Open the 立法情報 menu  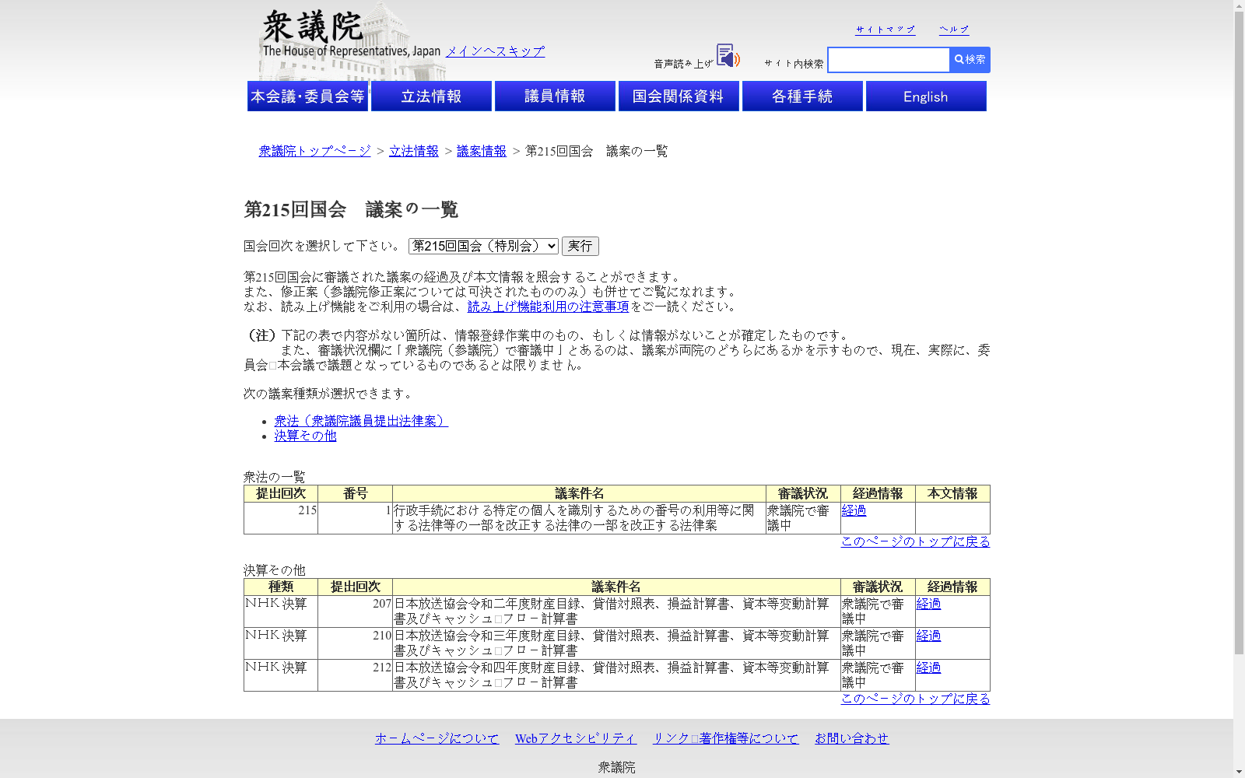pos(431,96)
